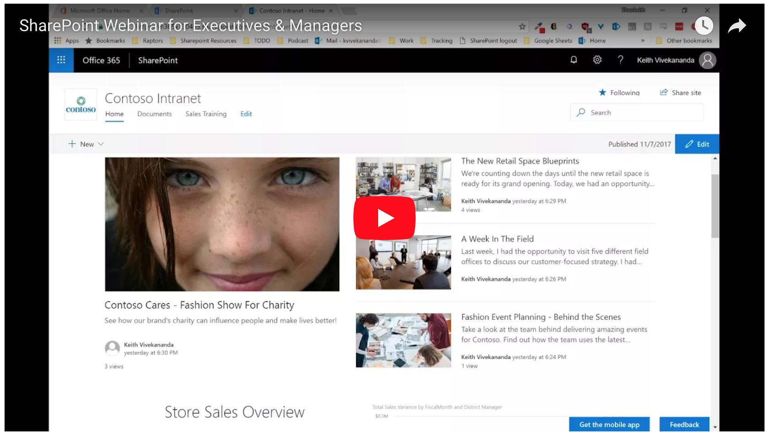Expand the bookmarks overflow chevron

[643, 41]
